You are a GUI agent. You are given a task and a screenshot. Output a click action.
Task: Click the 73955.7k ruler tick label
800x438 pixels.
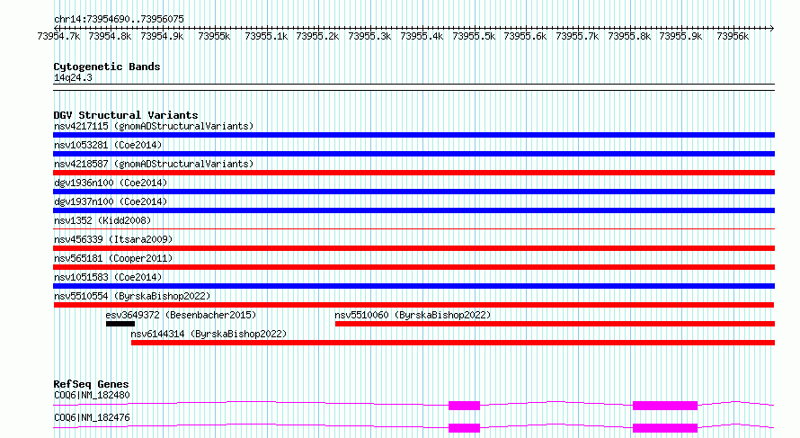577,36
